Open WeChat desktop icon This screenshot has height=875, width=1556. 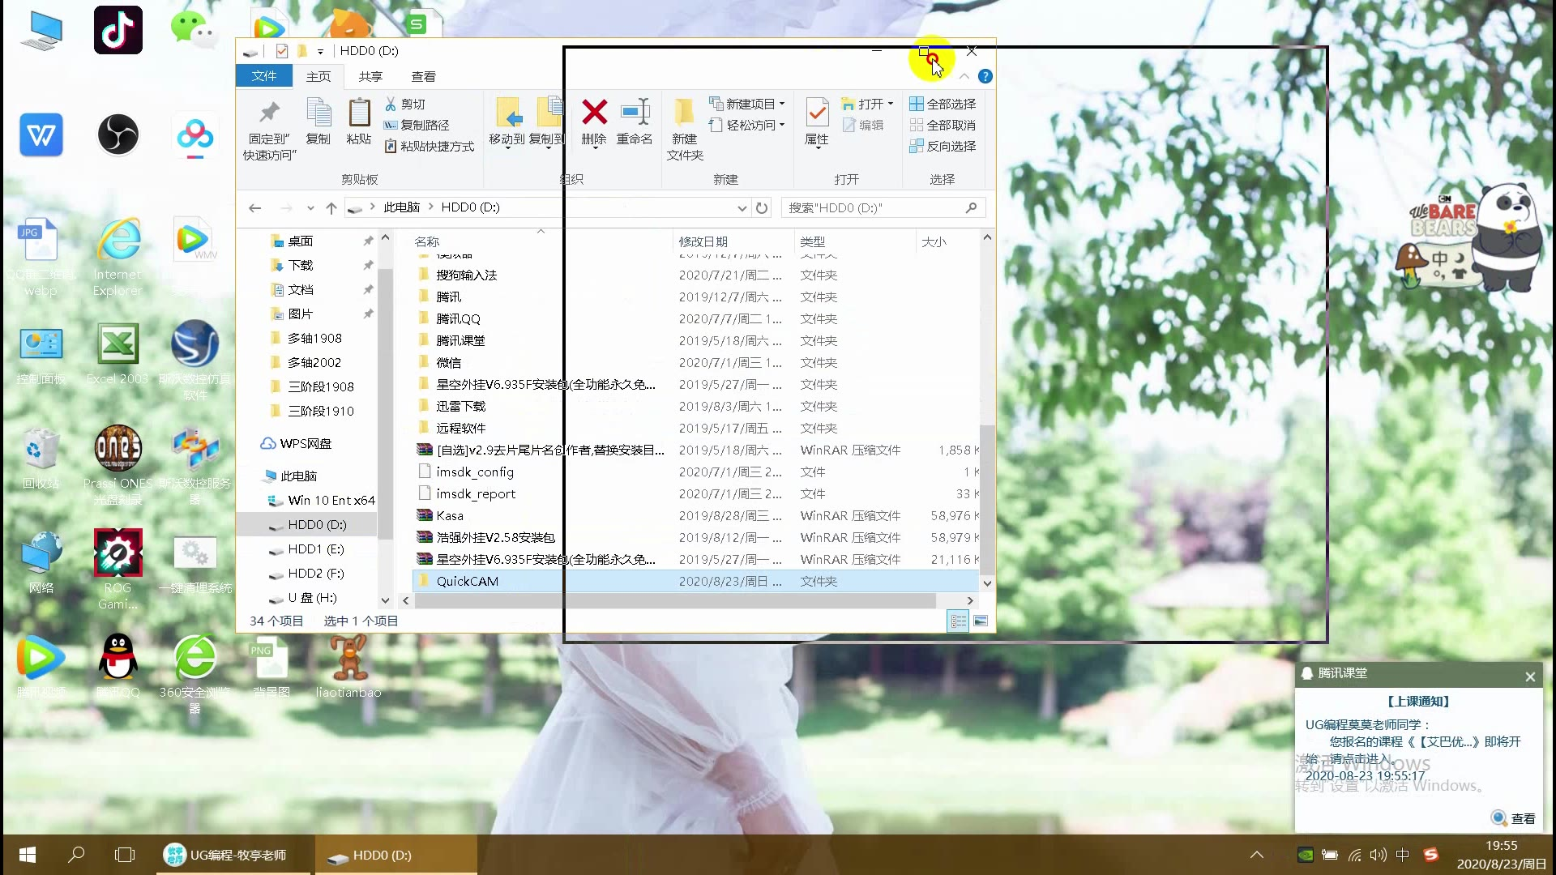click(x=194, y=30)
